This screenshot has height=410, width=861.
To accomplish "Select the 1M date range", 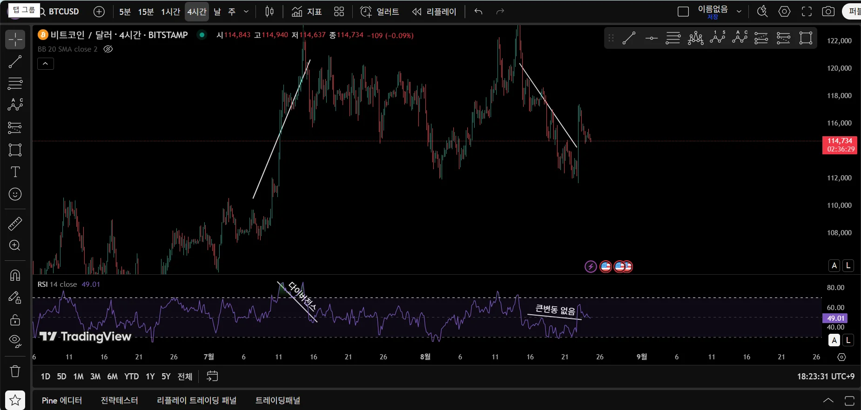I will tap(78, 377).
